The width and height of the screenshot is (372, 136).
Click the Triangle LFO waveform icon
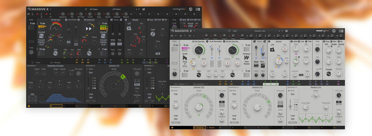pos(328,74)
